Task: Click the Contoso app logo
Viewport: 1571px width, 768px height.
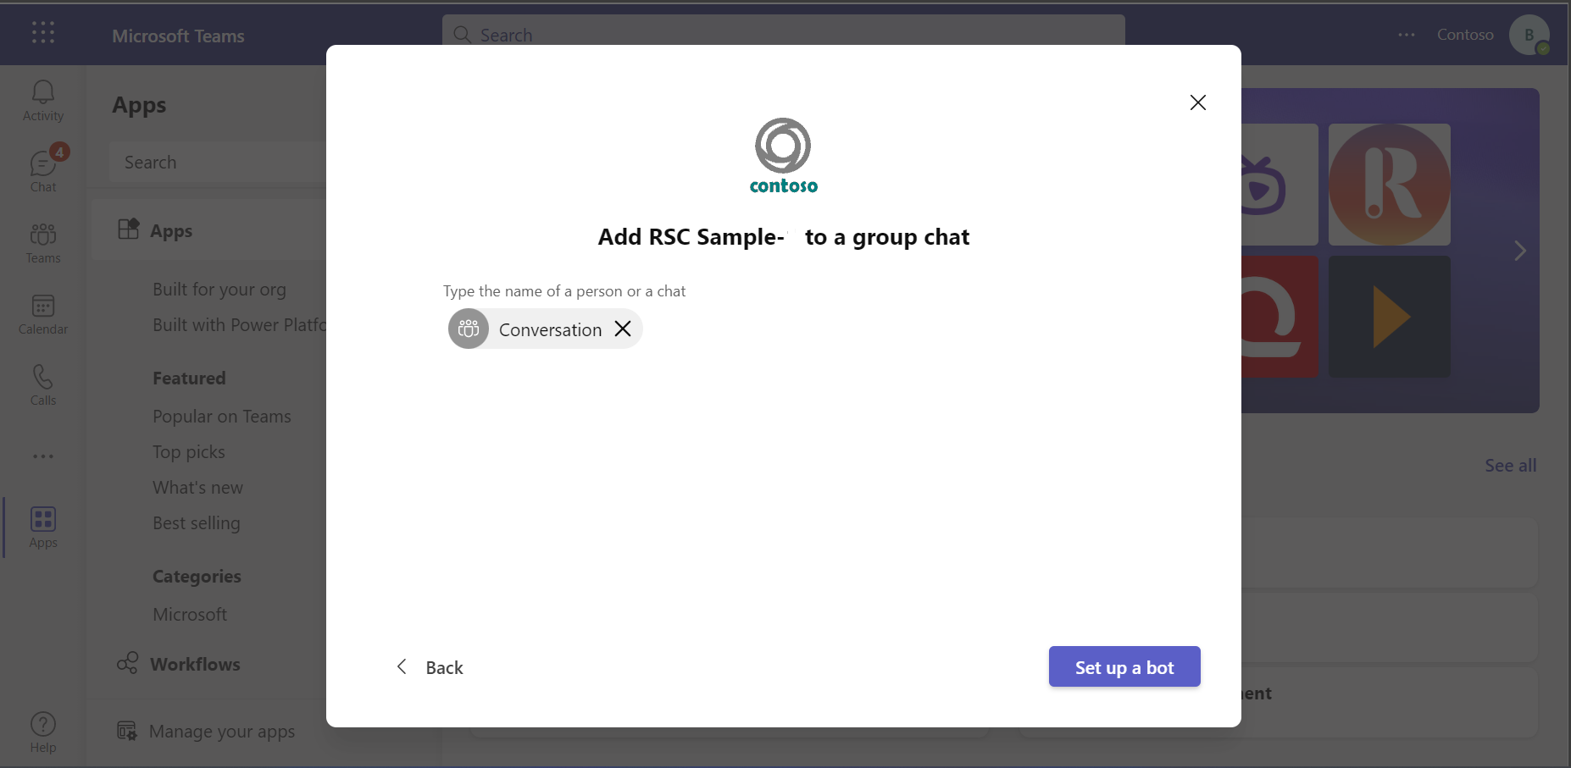Action: pos(783,156)
